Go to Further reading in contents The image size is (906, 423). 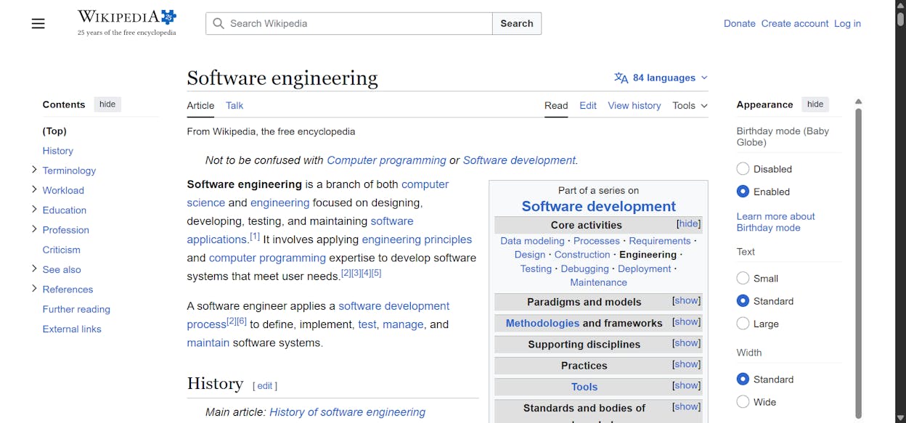tap(76, 309)
